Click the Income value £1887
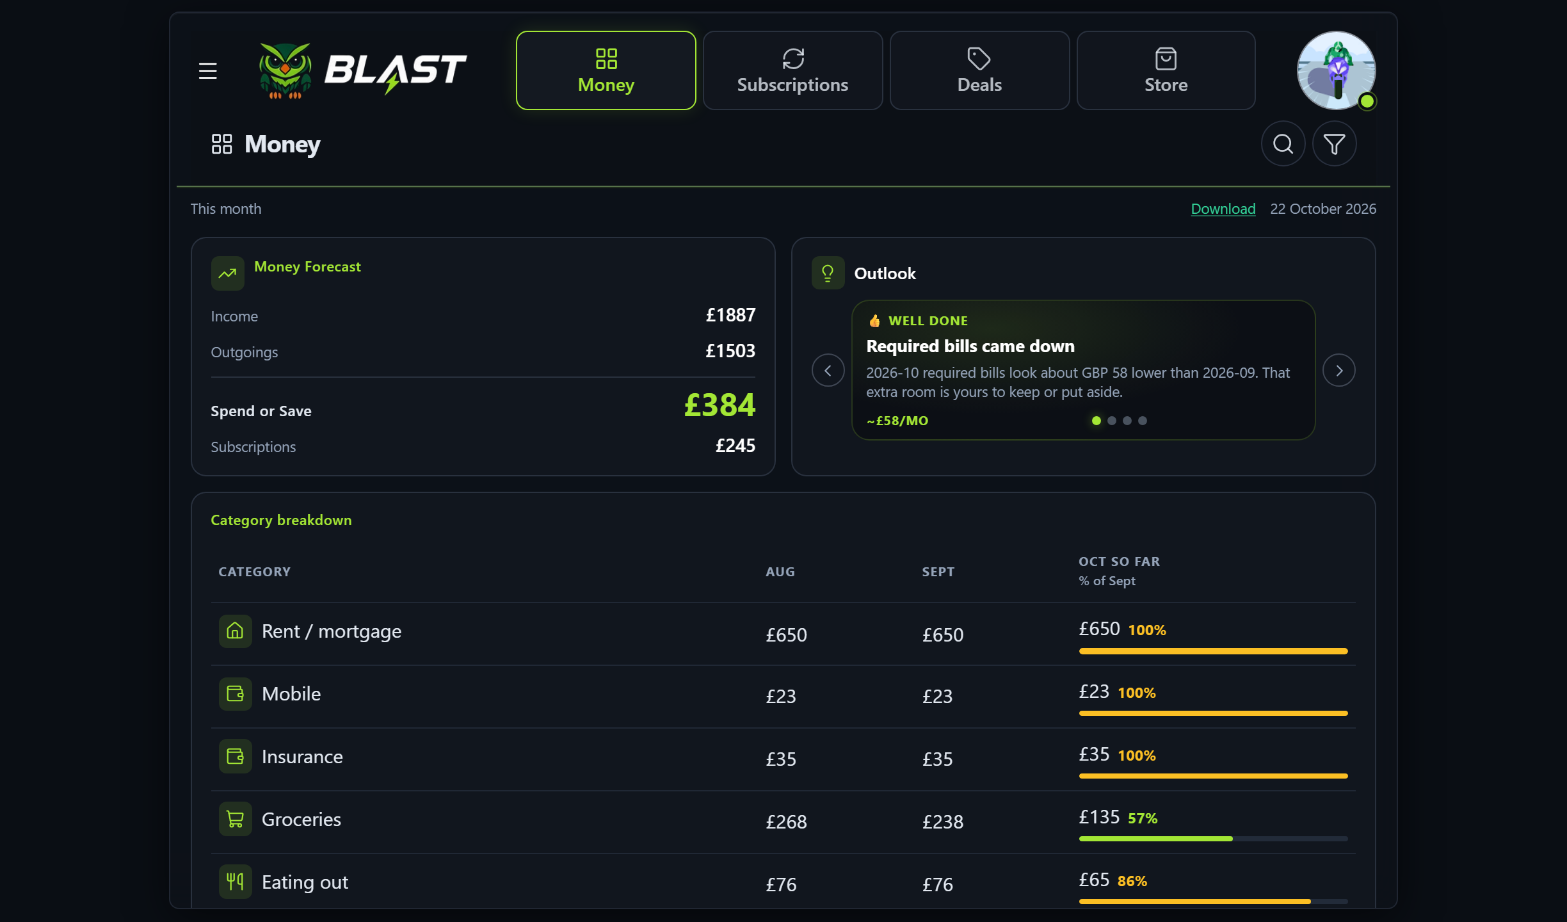1567x922 pixels. (x=730, y=315)
